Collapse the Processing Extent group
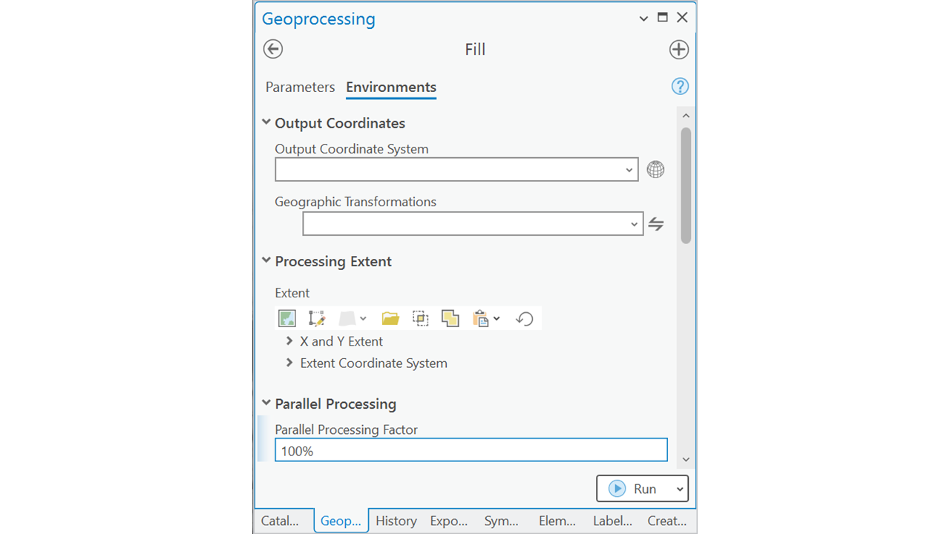Viewport: 950px width, 534px height. [x=266, y=261]
